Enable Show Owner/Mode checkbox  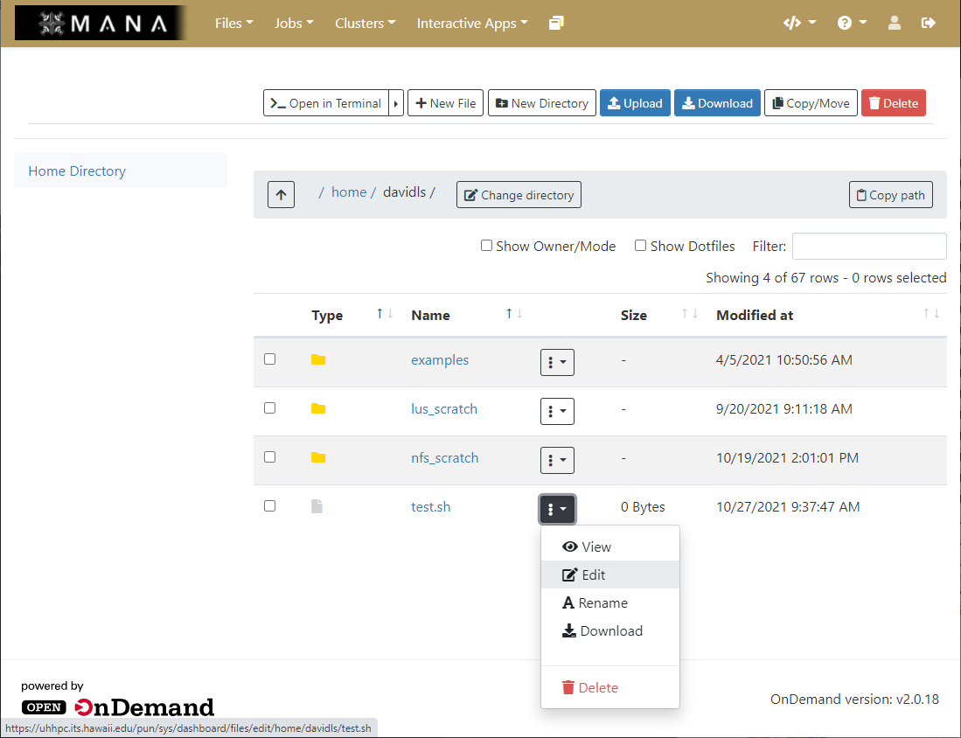(x=486, y=246)
